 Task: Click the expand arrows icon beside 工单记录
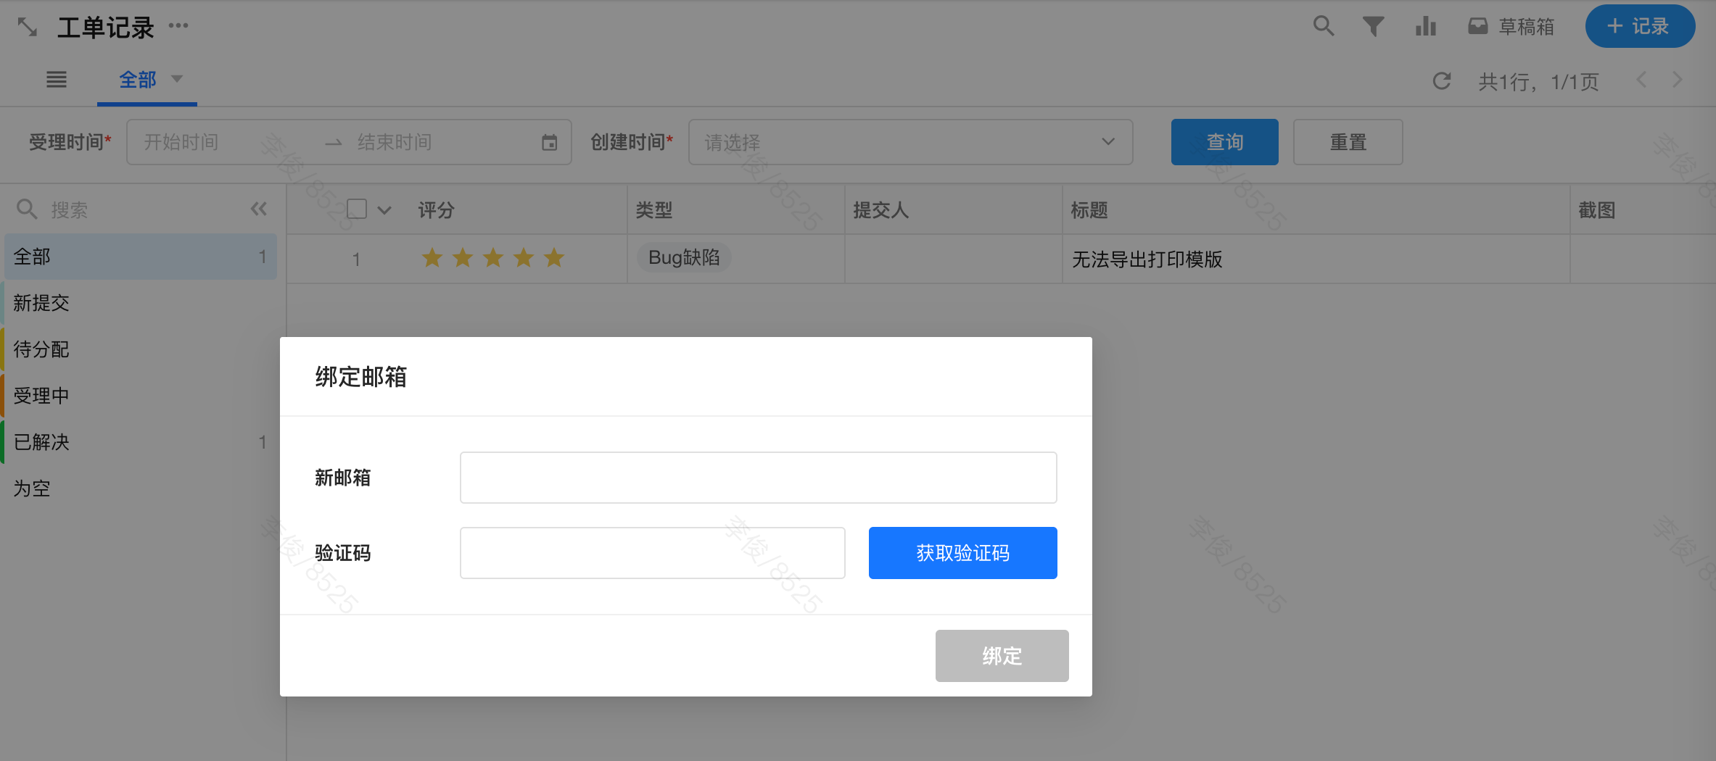pyautogui.click(x=28, y=27)
